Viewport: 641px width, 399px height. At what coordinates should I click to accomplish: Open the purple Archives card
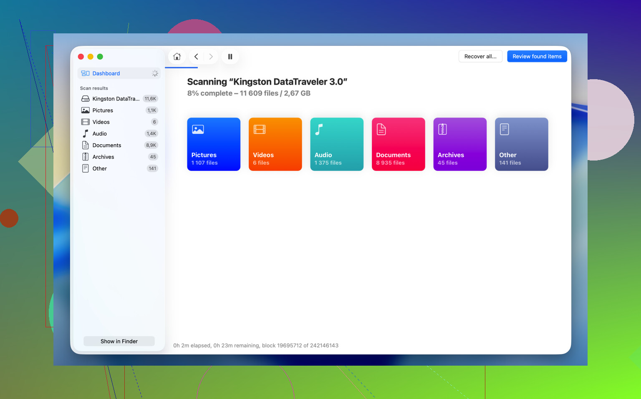460,144
